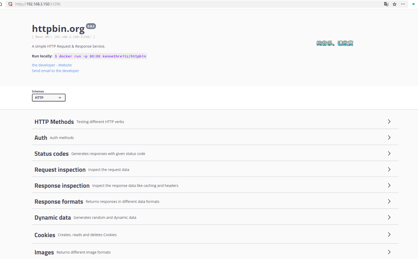Expand the Response inspection heading
This screenshot has height=259, width=418.
62,186
